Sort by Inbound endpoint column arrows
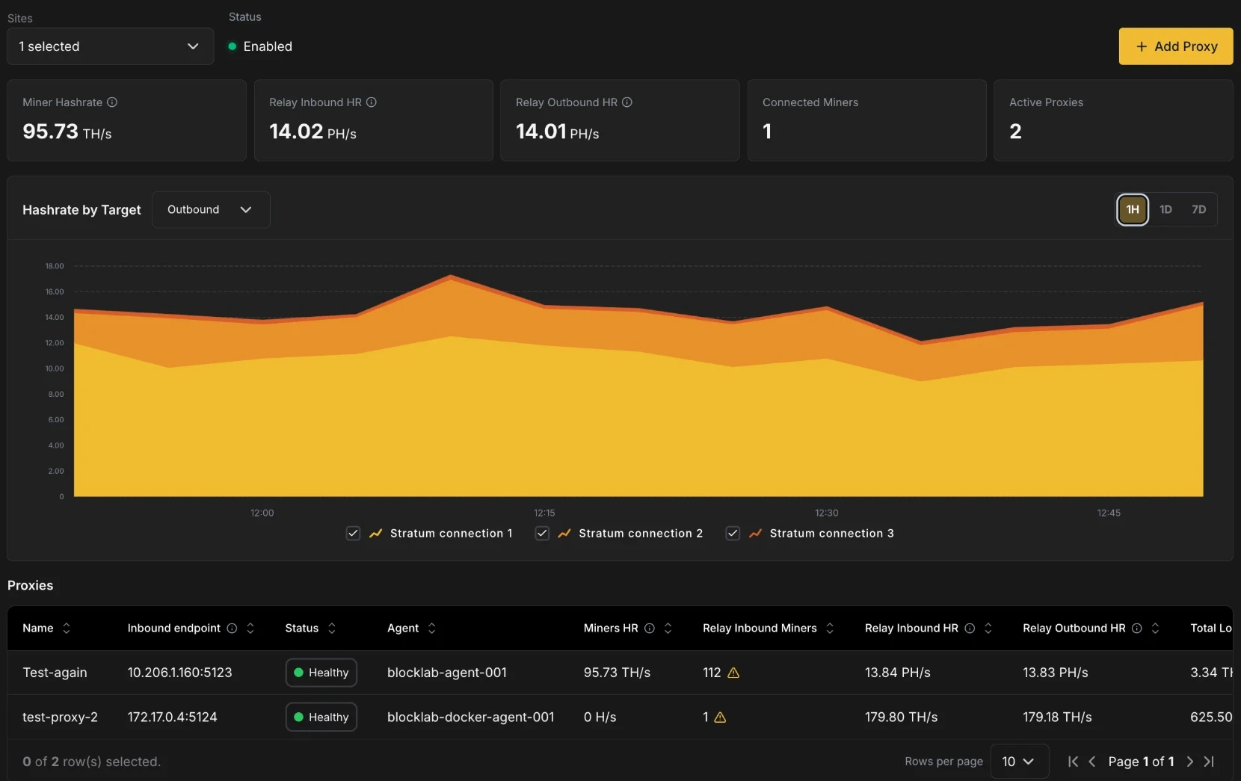The image size is (1241, 781). [250, 628]
